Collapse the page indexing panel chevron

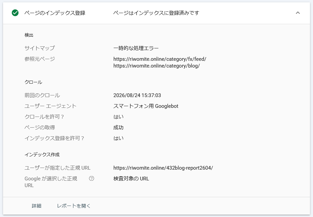pos(298,13)
